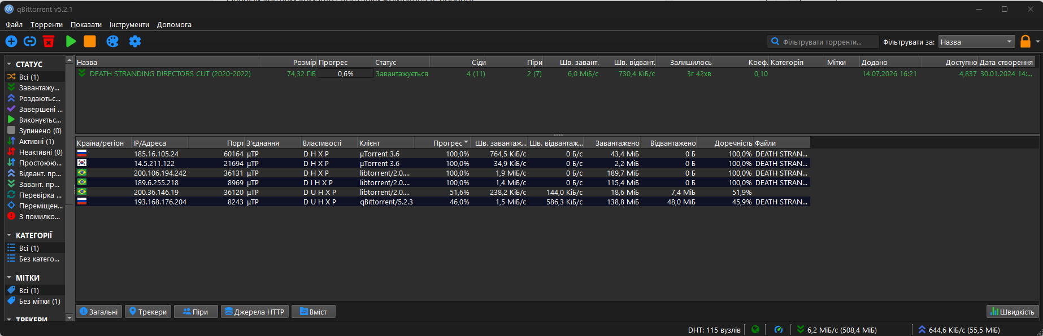Collapse the МІТКИ sidebar section
The width and height of the screenshot is (1043, 336).
(x=10, y=278)
